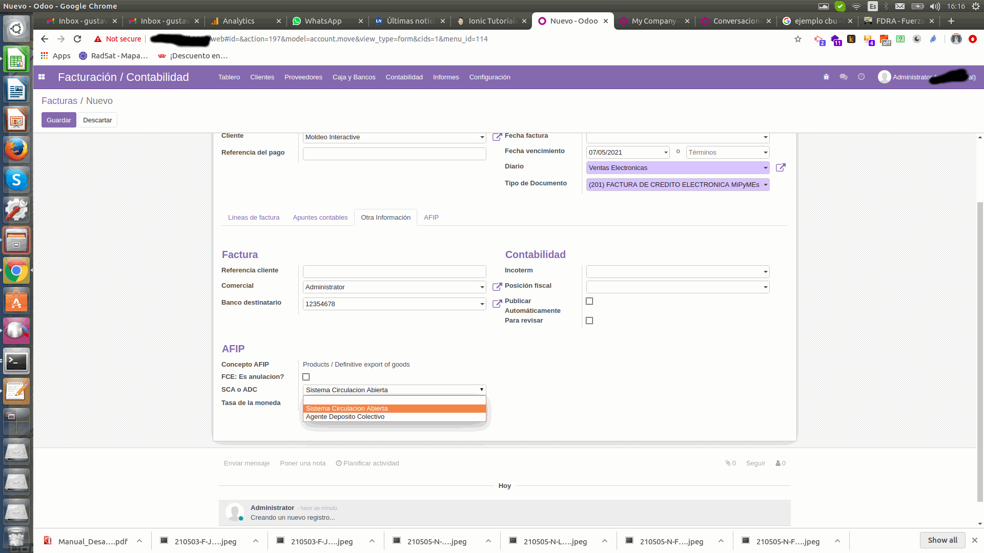
Task: Open the Tablero menu
Action: 229,77
